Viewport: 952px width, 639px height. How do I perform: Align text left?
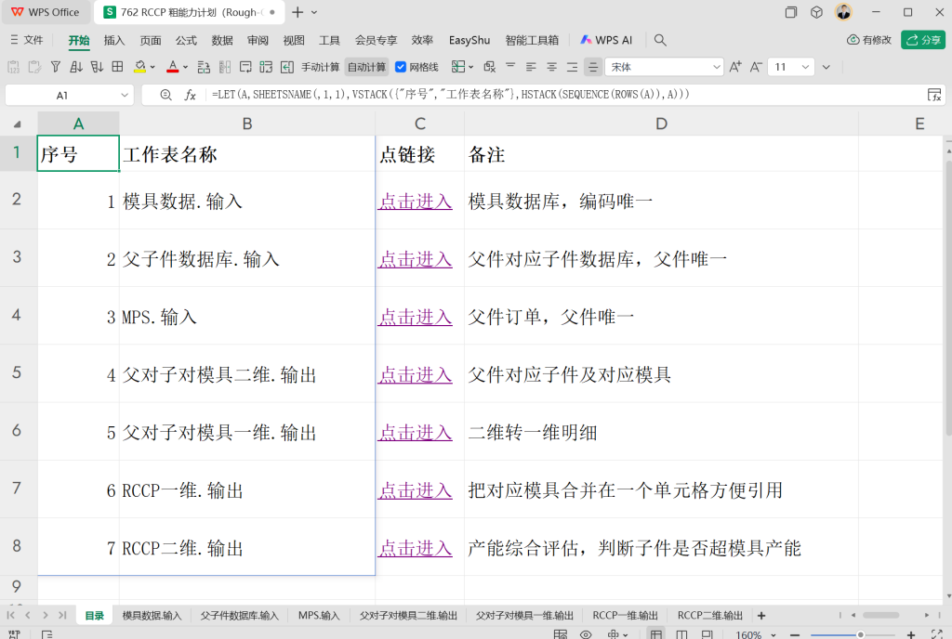coord(531,67)
